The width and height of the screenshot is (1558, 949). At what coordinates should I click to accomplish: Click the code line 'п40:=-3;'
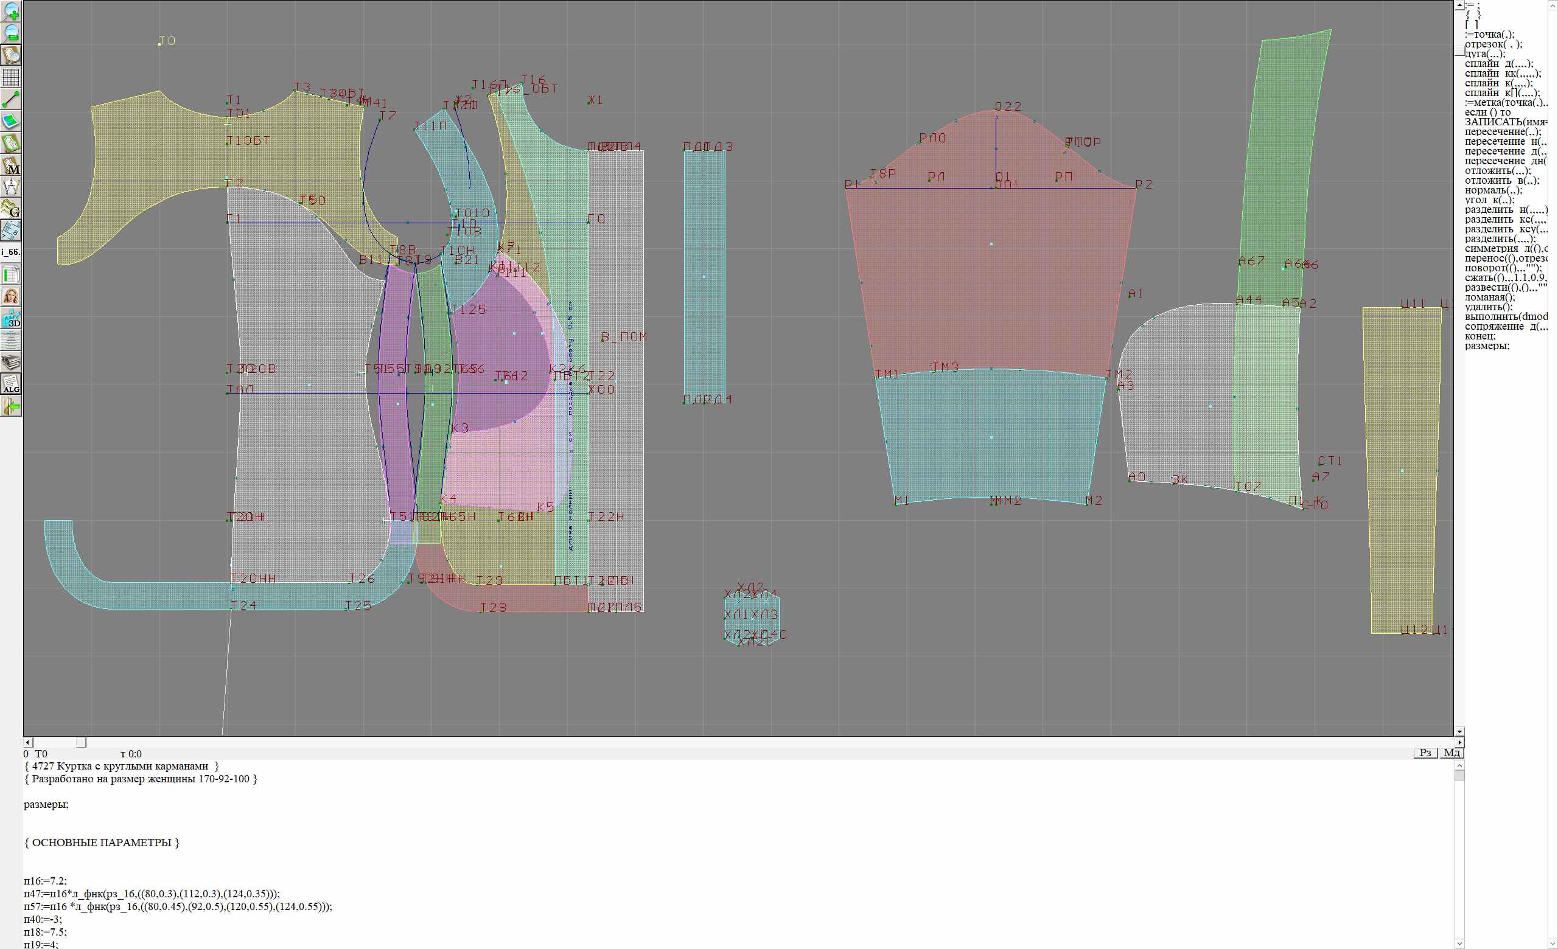coord(43,919)
